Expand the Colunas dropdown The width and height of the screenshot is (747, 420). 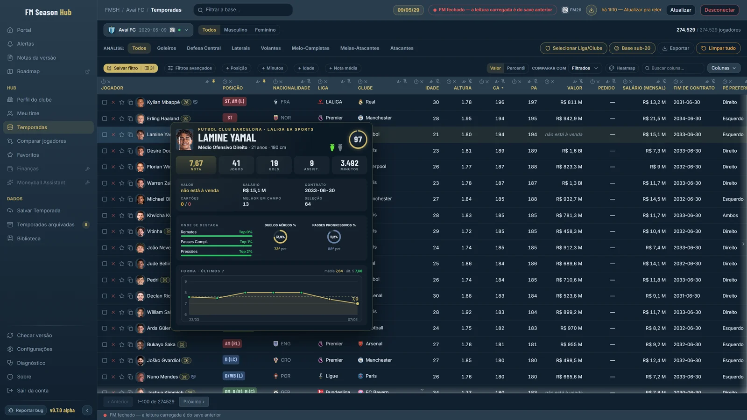click(x=724, y=68)
